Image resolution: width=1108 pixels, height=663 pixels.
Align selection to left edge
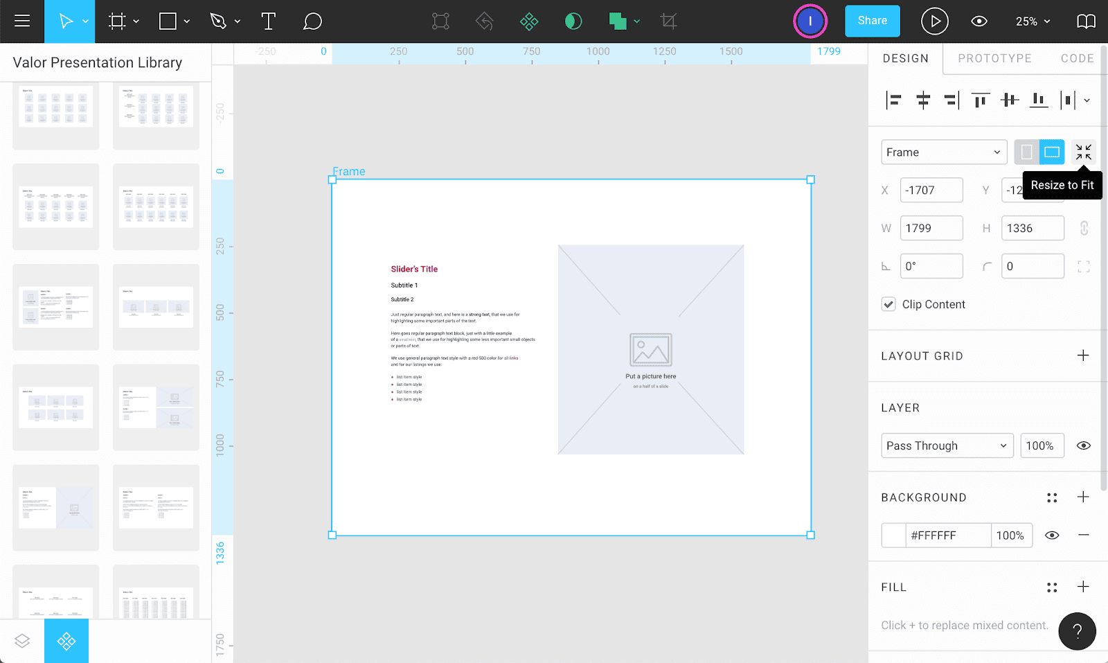pyautogui.click(x=893, y=100)
